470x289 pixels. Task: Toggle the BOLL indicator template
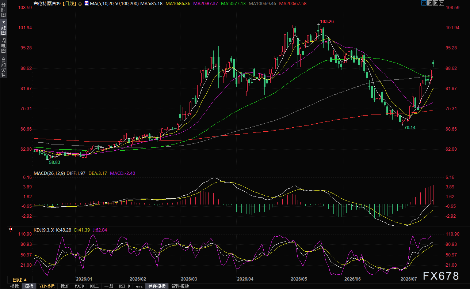point(94,286)
